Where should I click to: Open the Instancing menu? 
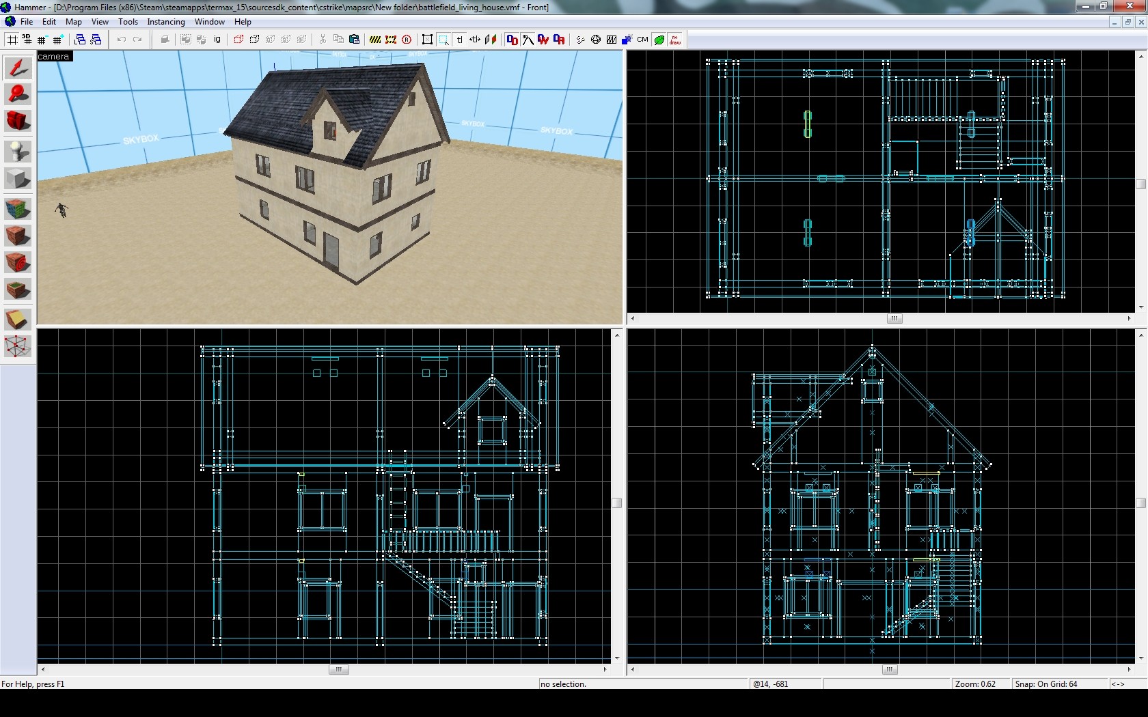(x=166, y=22)
